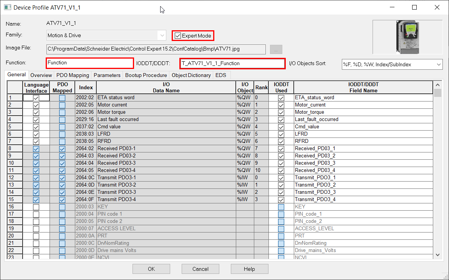This screenshot has height=280, width=449.
Task: Click the scrollbar down arrow of table
Action: [437, 255]
